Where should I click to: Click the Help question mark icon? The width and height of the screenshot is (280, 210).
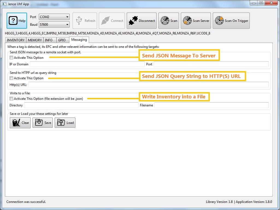coord(13,21)
